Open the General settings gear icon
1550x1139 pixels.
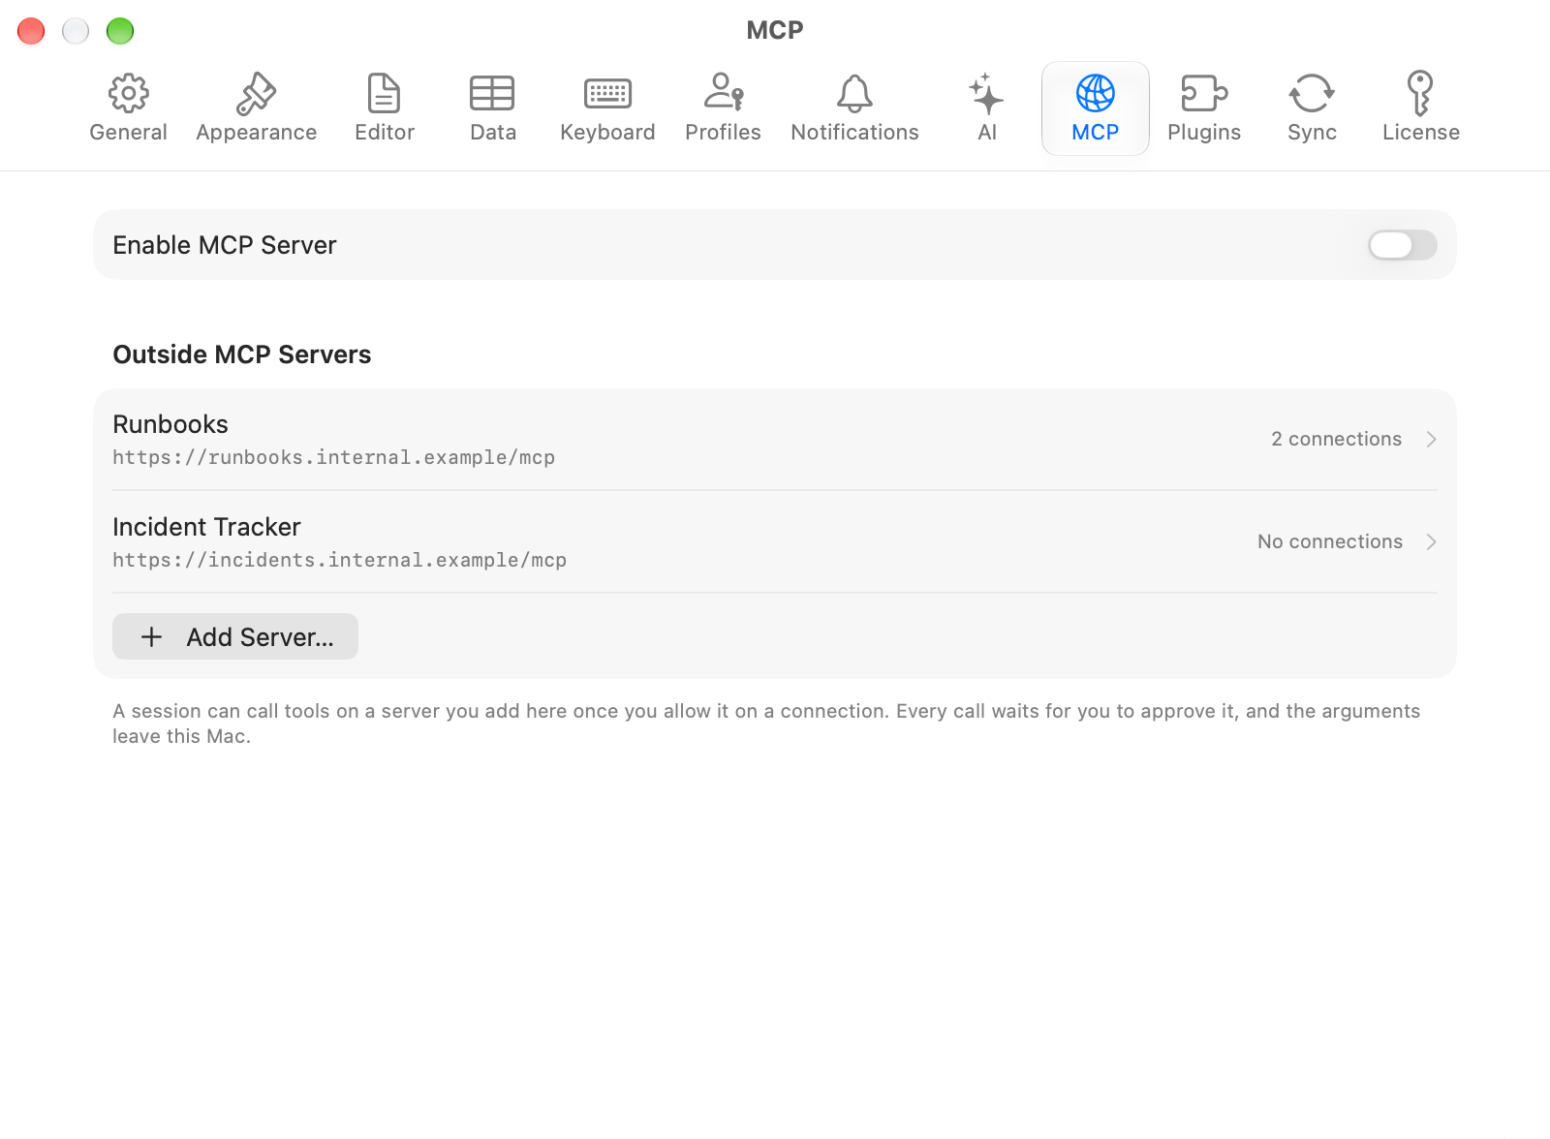[128, 94]
